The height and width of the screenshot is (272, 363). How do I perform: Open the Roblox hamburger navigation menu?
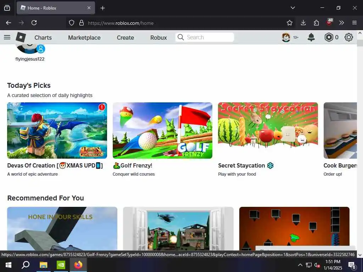point(7,37)
